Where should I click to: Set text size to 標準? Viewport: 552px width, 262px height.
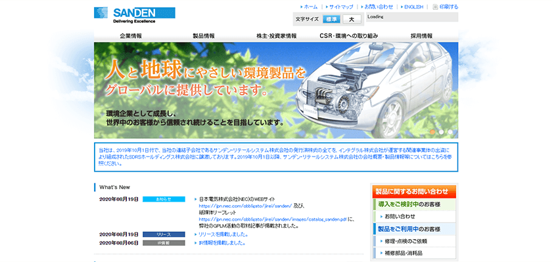332,20
